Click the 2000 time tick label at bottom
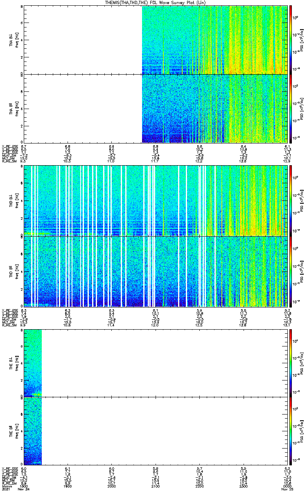 coord(111,486)
